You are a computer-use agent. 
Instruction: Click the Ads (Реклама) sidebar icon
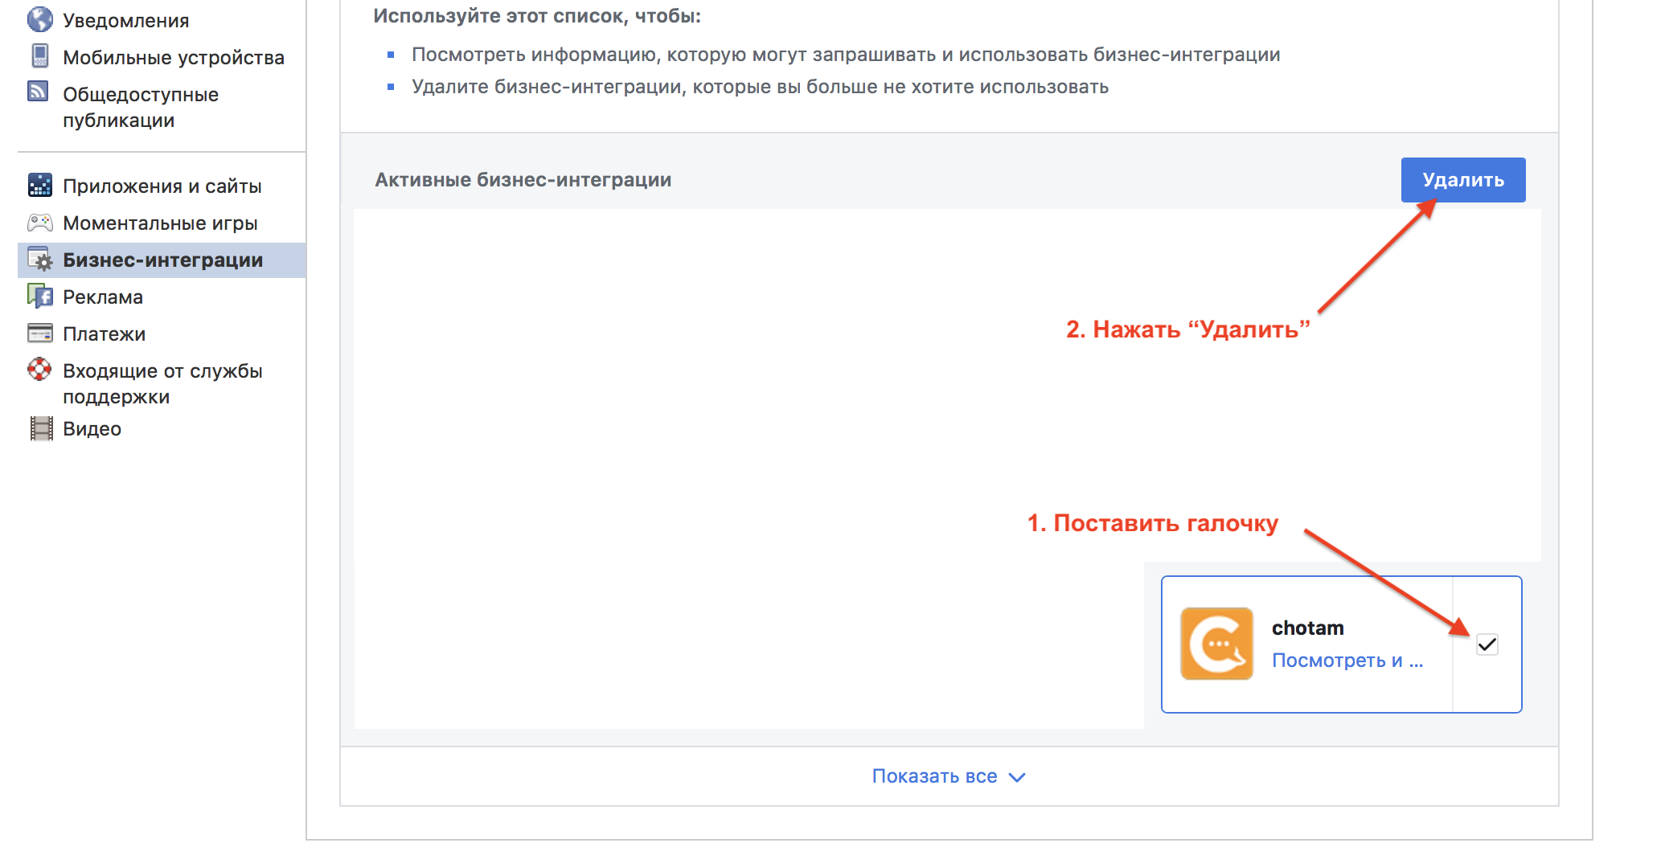(39, 296)
